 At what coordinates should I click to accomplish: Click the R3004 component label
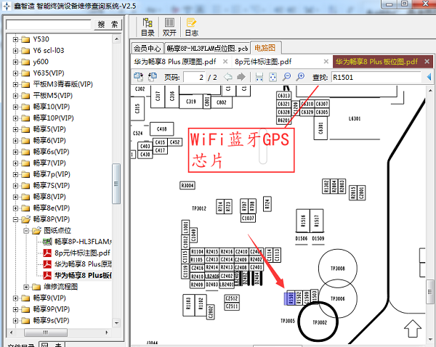click(187, 185)
